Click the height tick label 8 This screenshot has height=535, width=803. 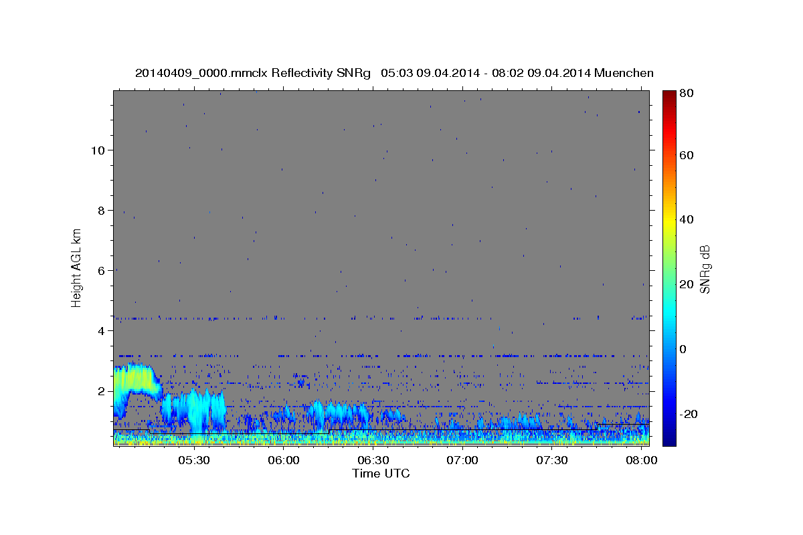click(100, 210)
